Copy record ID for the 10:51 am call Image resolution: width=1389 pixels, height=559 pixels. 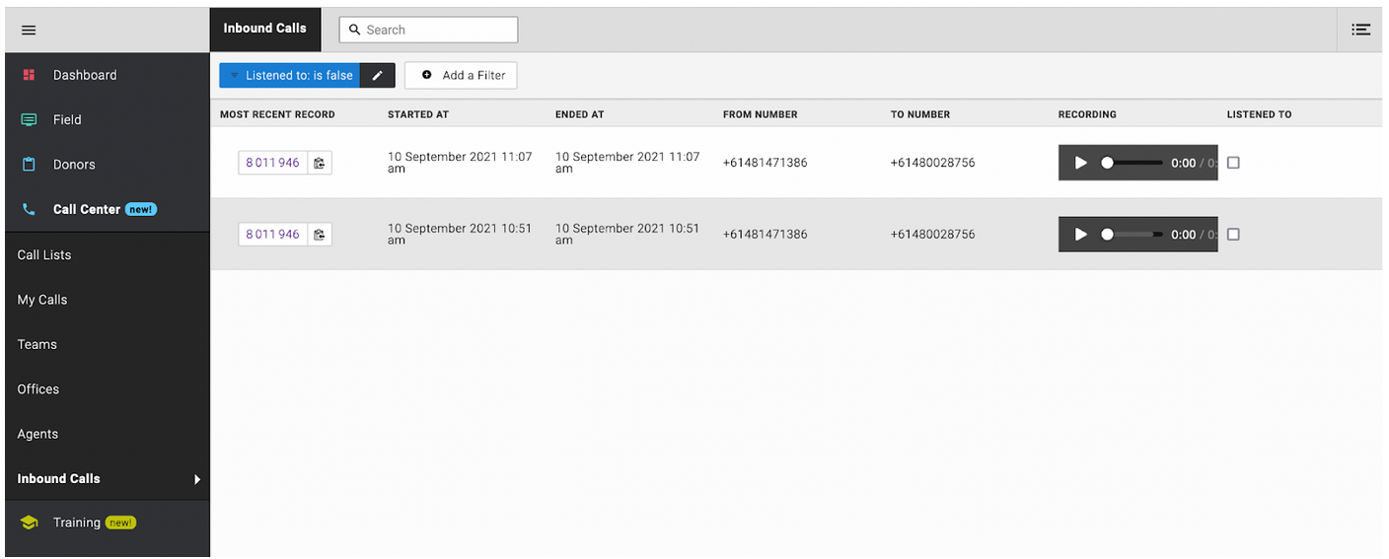click(320, 235)
